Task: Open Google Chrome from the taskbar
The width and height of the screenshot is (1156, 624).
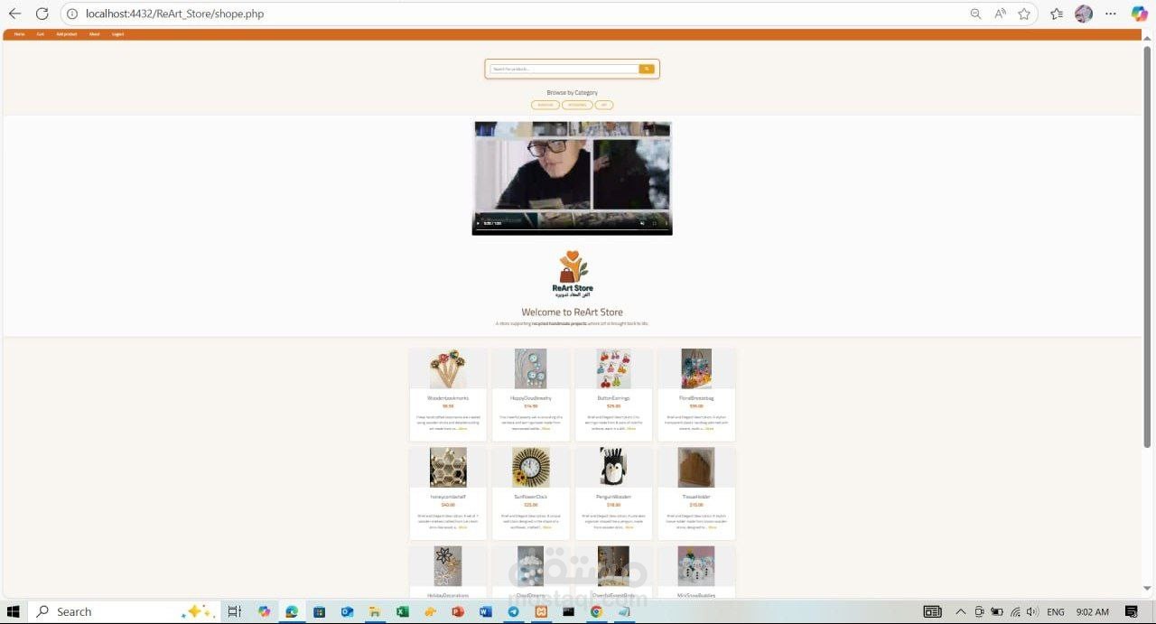Action: click(596, 611)
